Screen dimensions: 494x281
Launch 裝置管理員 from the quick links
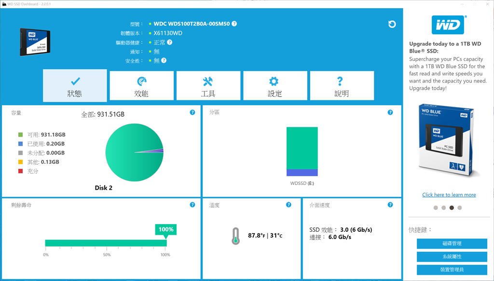pyautogui.click(x=452, y=270)
